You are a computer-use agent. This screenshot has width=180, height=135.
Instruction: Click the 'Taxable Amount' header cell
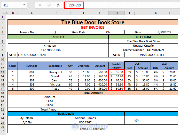(x=116, y=66)
